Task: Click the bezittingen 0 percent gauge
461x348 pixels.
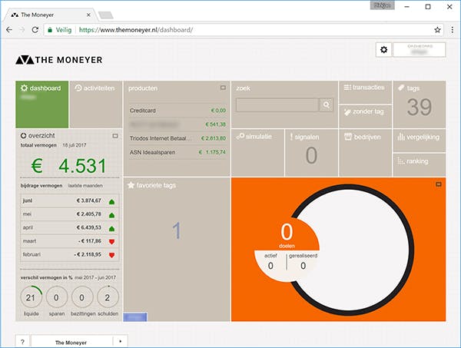Action: click(82, 297)
